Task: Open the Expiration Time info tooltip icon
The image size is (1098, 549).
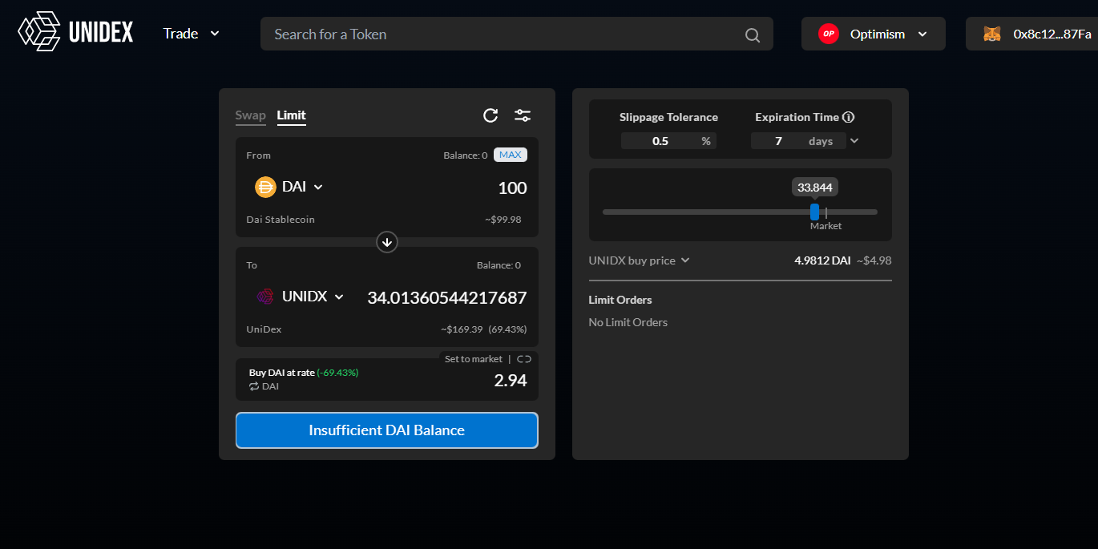Action: (849, 117)
